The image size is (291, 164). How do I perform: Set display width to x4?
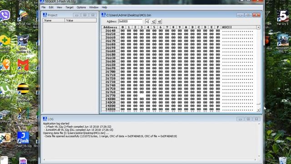click(x=159, y=21)
